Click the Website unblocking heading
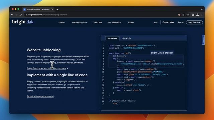The image size is (214, 120). click(x=44, y=50)
